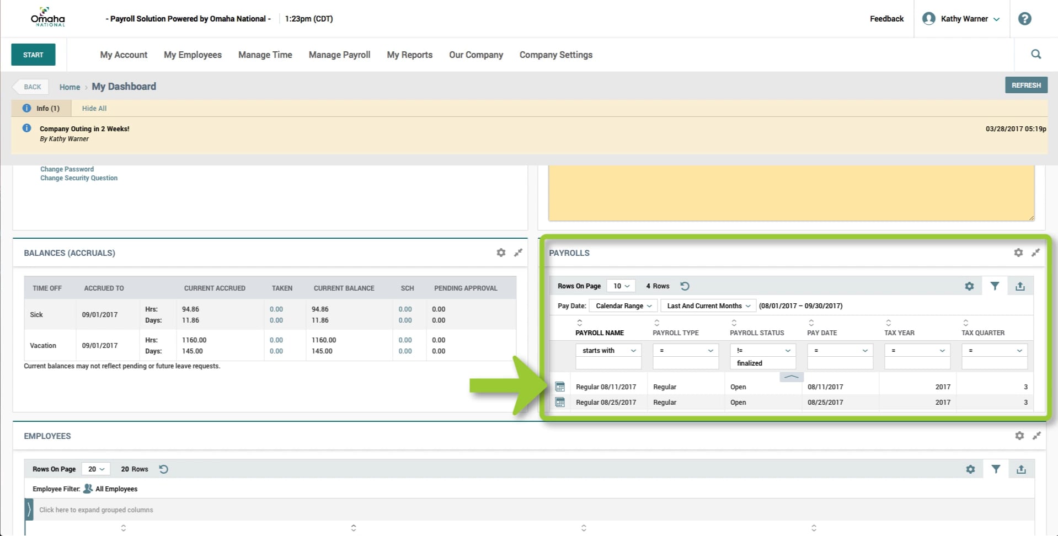1058x536 pixels.
Task: Click the finalized filter input under Payroll Status
Action: 762,363
